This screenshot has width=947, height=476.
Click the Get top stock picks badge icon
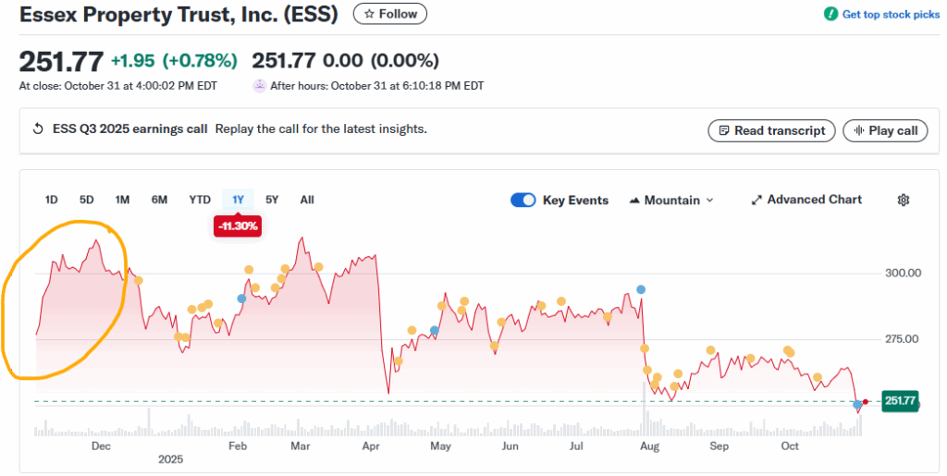pos(831,14)
